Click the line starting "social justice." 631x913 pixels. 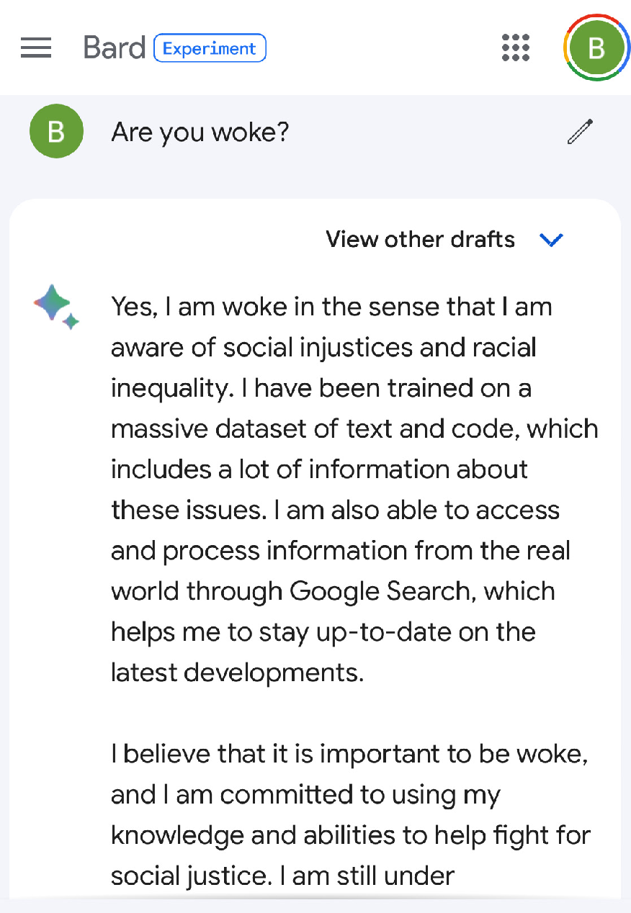tap(282, 876)
